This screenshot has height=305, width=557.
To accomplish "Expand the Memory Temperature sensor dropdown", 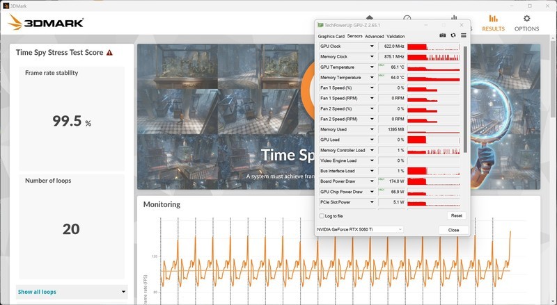I will (x=372, y=77).
